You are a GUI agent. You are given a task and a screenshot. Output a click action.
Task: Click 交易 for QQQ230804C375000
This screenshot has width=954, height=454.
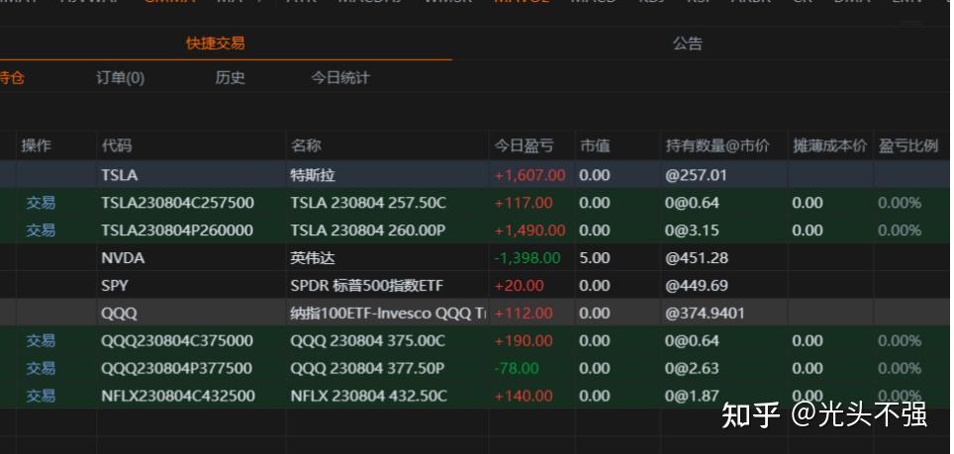pyautogui.click(x=41, y=340)
